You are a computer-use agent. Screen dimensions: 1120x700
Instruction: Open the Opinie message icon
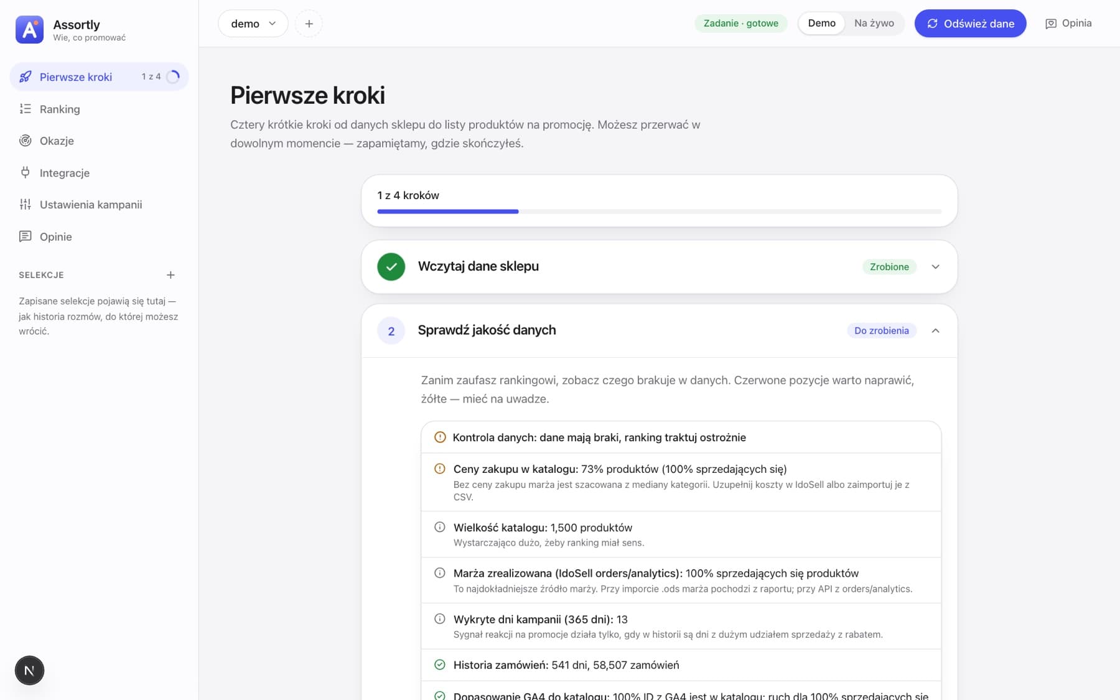click(x=26, y=236)
